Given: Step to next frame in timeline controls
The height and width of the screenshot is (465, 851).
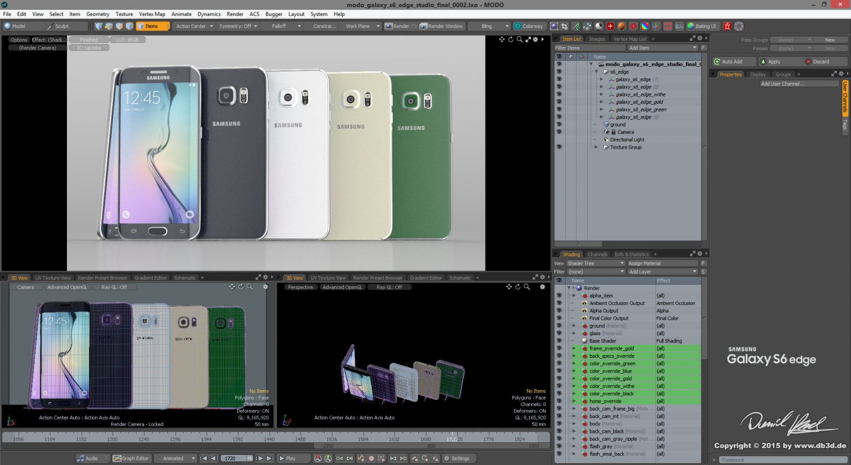Looking at the screenshot, I should (259, 458).
